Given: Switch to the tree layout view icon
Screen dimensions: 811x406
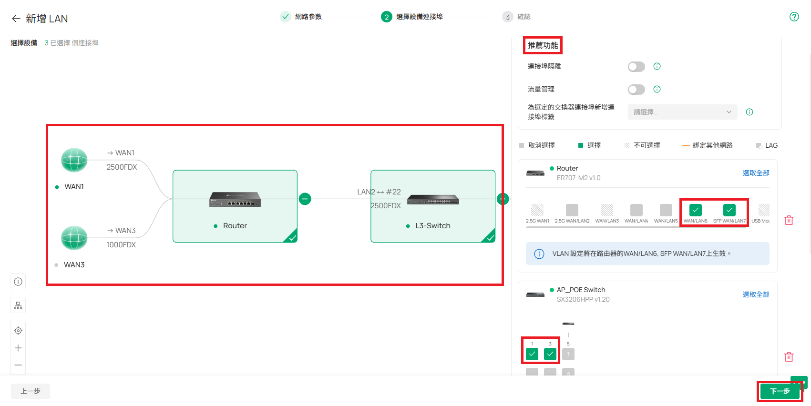Looking at the screenshot, I should pos(18,305).
